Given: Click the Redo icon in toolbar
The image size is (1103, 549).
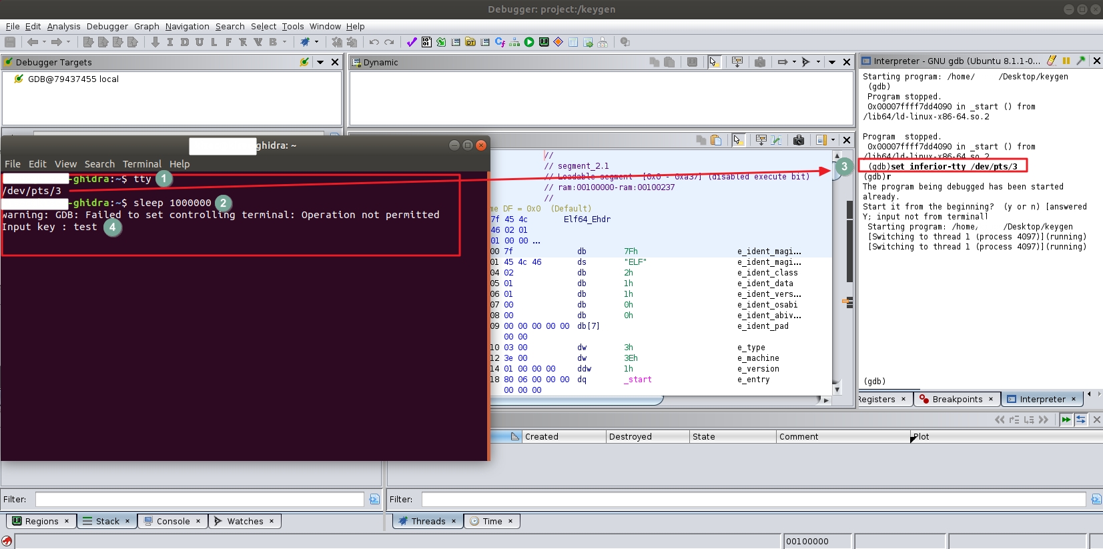Looking at the screenshot, I should [389, 42].
